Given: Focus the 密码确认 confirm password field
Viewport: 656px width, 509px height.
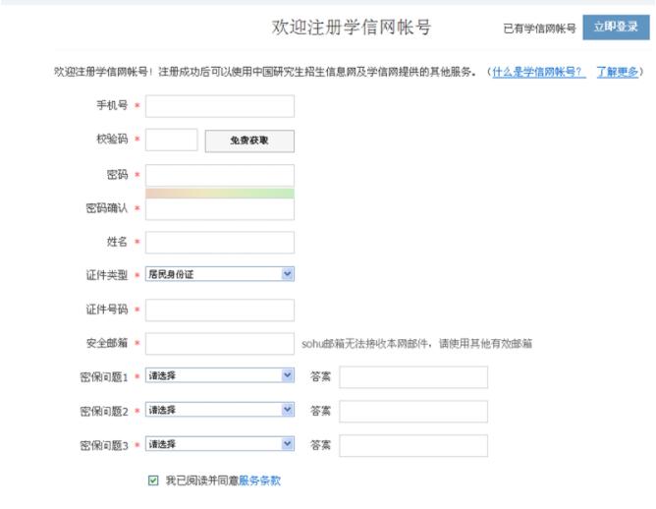Looking at the screenshot, I should click(220, 209).
